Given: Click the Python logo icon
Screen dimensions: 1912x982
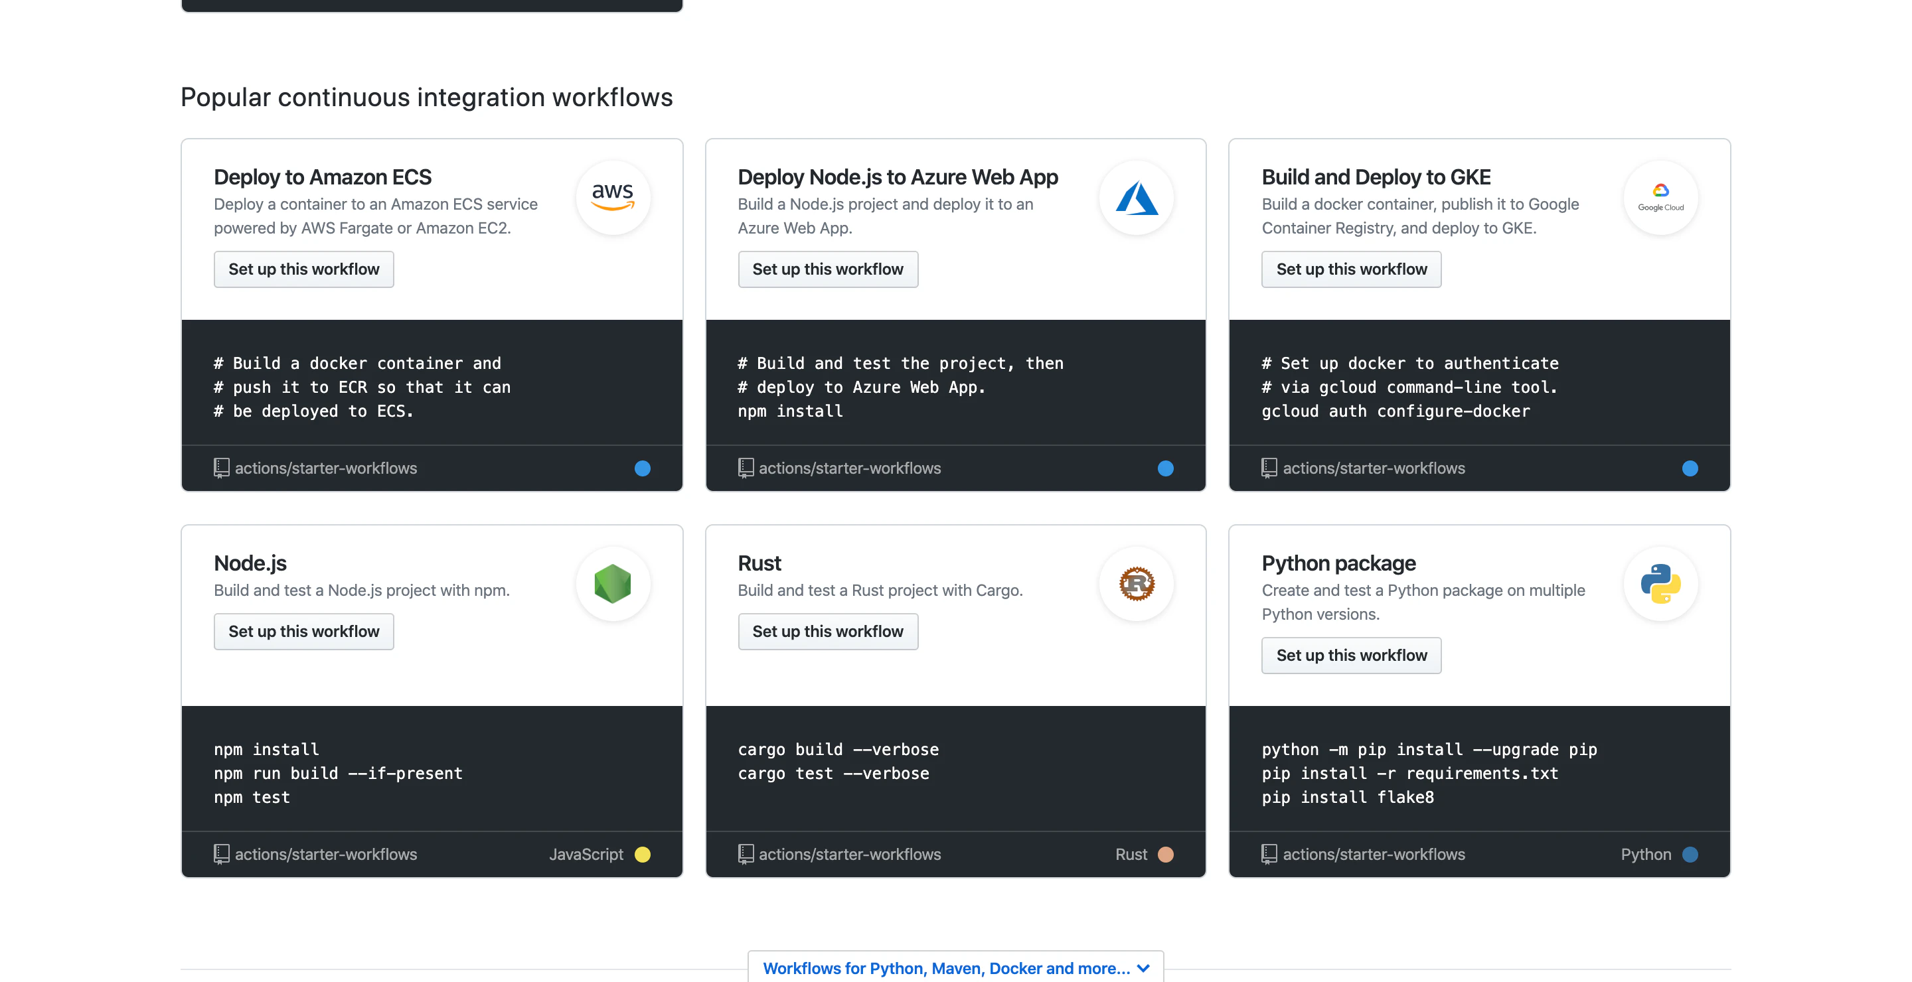Looking at the screenshot, I should click(x=1660, y=584).
